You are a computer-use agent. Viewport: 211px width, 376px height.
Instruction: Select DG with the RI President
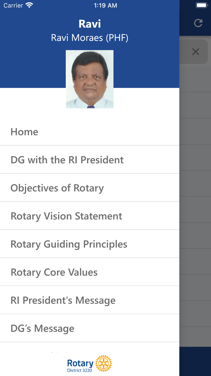67,160
